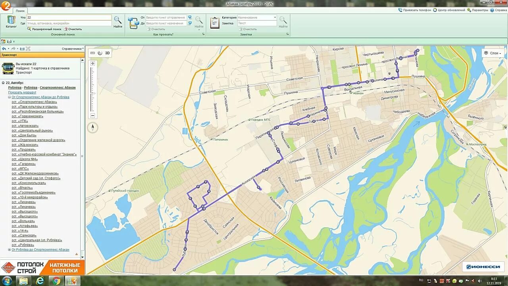The width and height of the screenshot is (508, 286).
Task: Go back with the blue back arrow
Action: pyautogui.click(x=4, y=49)
